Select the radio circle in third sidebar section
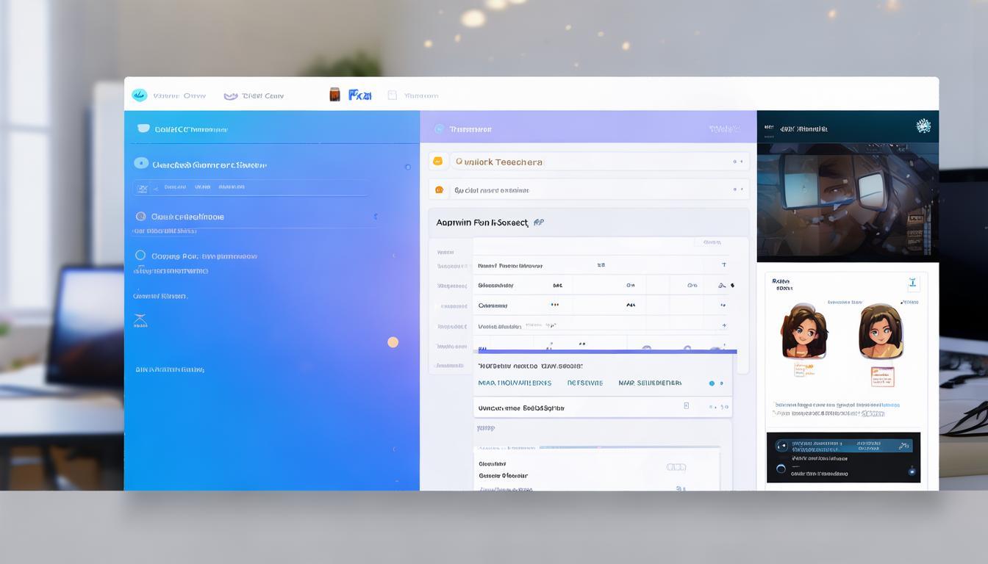Viewport: 988px width, 564px height. coord(140,217)
